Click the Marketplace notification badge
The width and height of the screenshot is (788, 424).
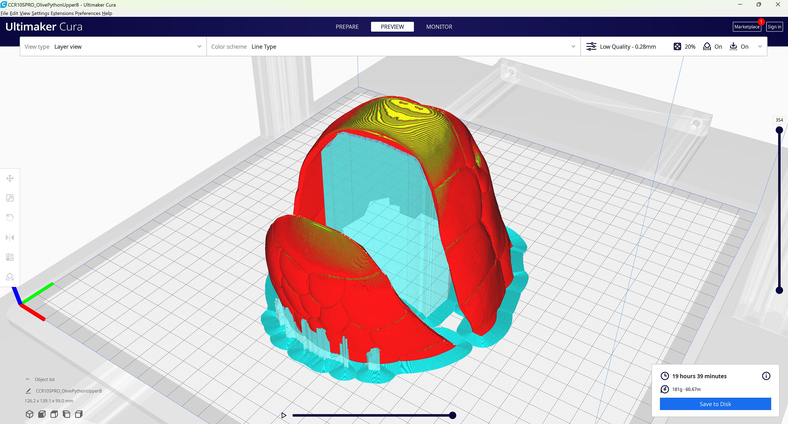[x=761, y=22]
